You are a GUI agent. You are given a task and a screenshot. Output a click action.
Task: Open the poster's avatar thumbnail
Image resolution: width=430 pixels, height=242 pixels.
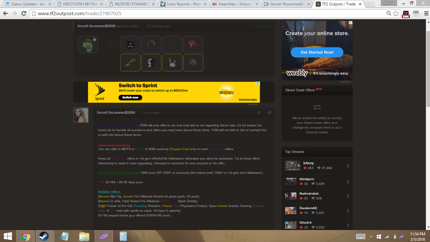[81, 115]
